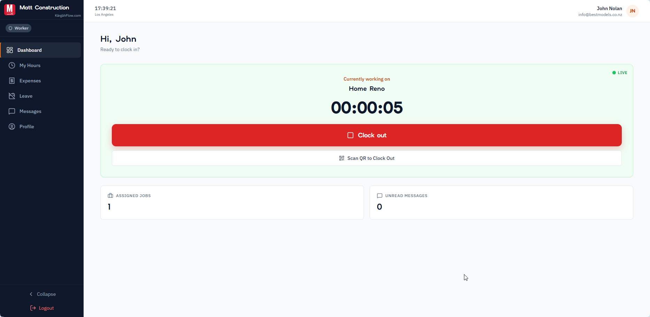Click the 17:39:21 clock time
Screen dimensions: 650x317
click(x=105, y=8)
